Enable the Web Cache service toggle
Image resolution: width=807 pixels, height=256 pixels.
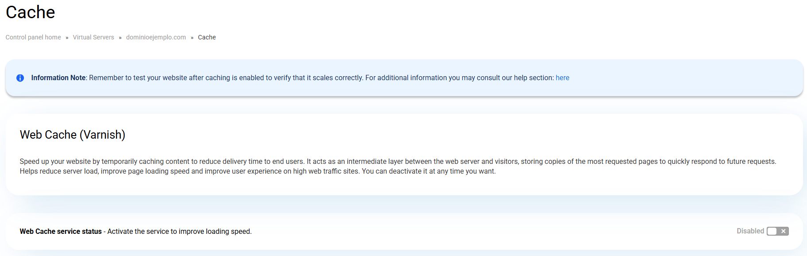coord(777,231)
